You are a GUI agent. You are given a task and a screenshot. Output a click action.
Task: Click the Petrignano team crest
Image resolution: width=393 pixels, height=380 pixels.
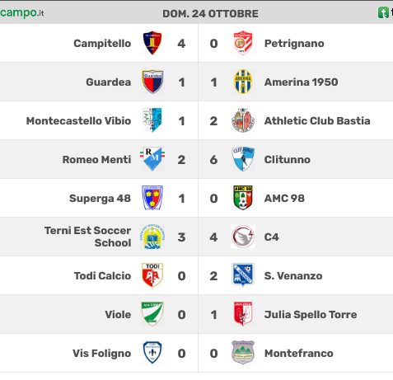point(243,43)
